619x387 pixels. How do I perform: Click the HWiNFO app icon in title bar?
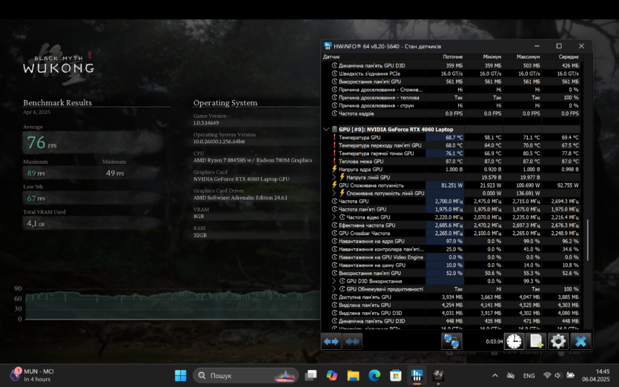[x=328, y=46]
